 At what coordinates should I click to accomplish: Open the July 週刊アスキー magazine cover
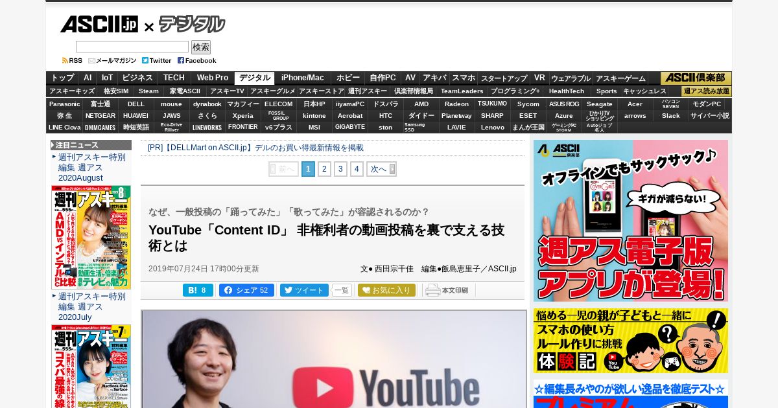pyautogui.click(x=91, y=366)
